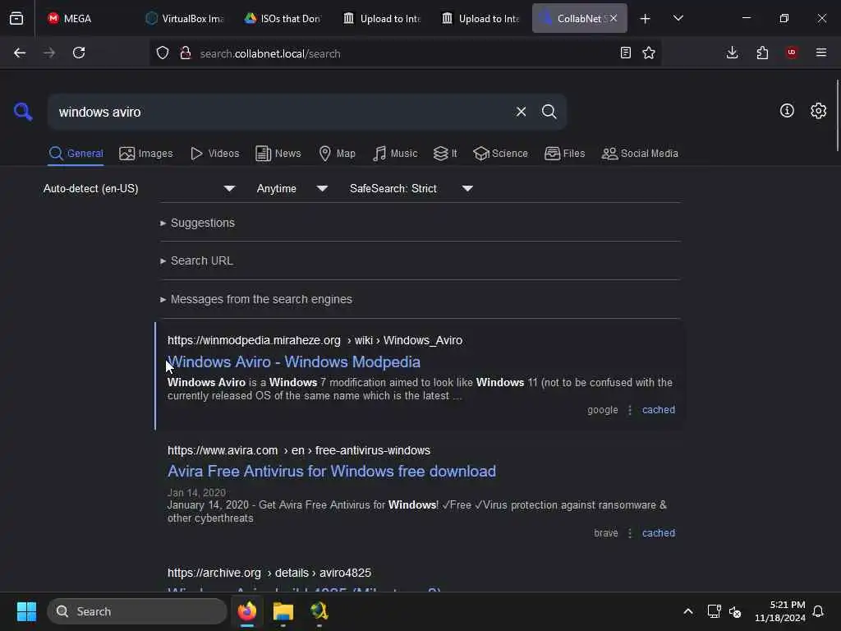Viewport: 841px width, 631px height.
Task: Close the CollabNet tab
Action: click(x=613, y=18)
